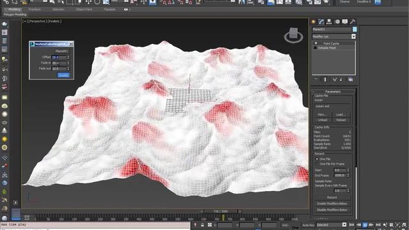This screenshot has height=230, width=409.
Task: Click the Plane001 object color swatch
Action: coord(355,29)
